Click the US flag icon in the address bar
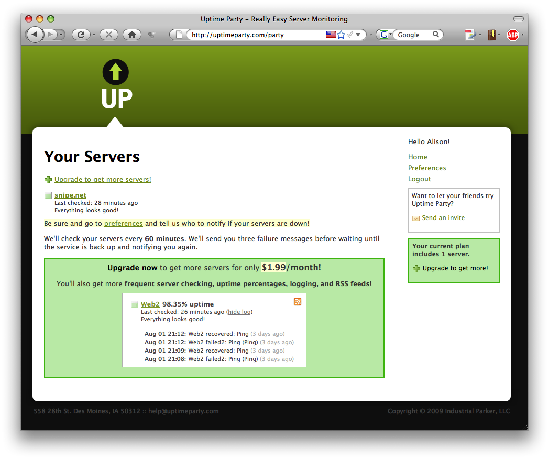 [331, 34]
